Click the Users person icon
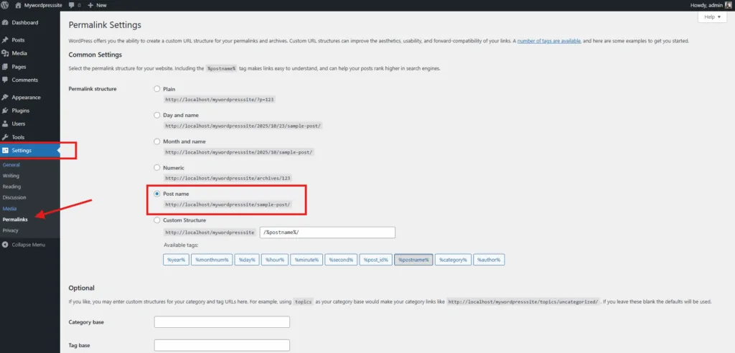Image resolution: width=735 pixels, height=353 pixels. [x=5, y=123]
